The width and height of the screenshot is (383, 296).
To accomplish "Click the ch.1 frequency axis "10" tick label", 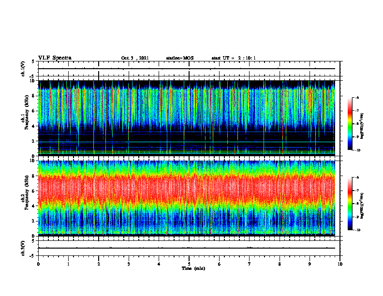I will click(33, 81).
